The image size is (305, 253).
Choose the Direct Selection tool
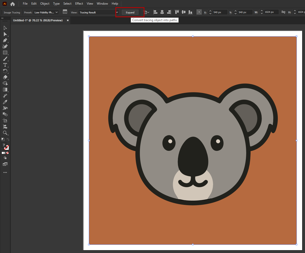pyautogui.click(x=5, y=34)
